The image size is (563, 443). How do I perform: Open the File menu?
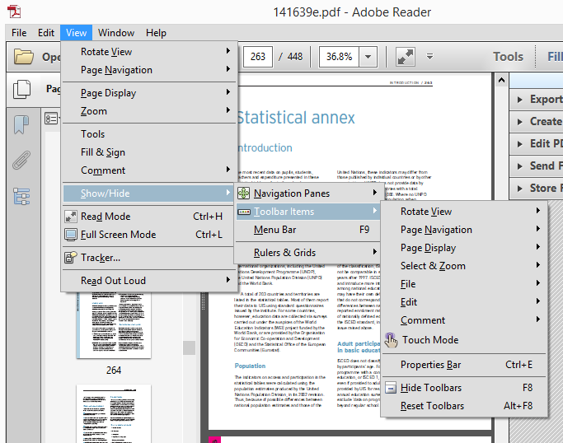[19, 33]
